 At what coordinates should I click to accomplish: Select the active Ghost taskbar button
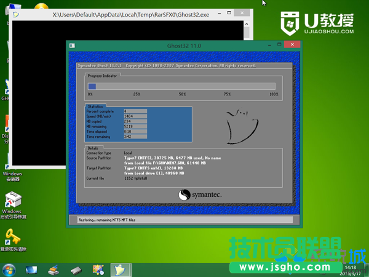pyautogui.click(x=120, y=270)
